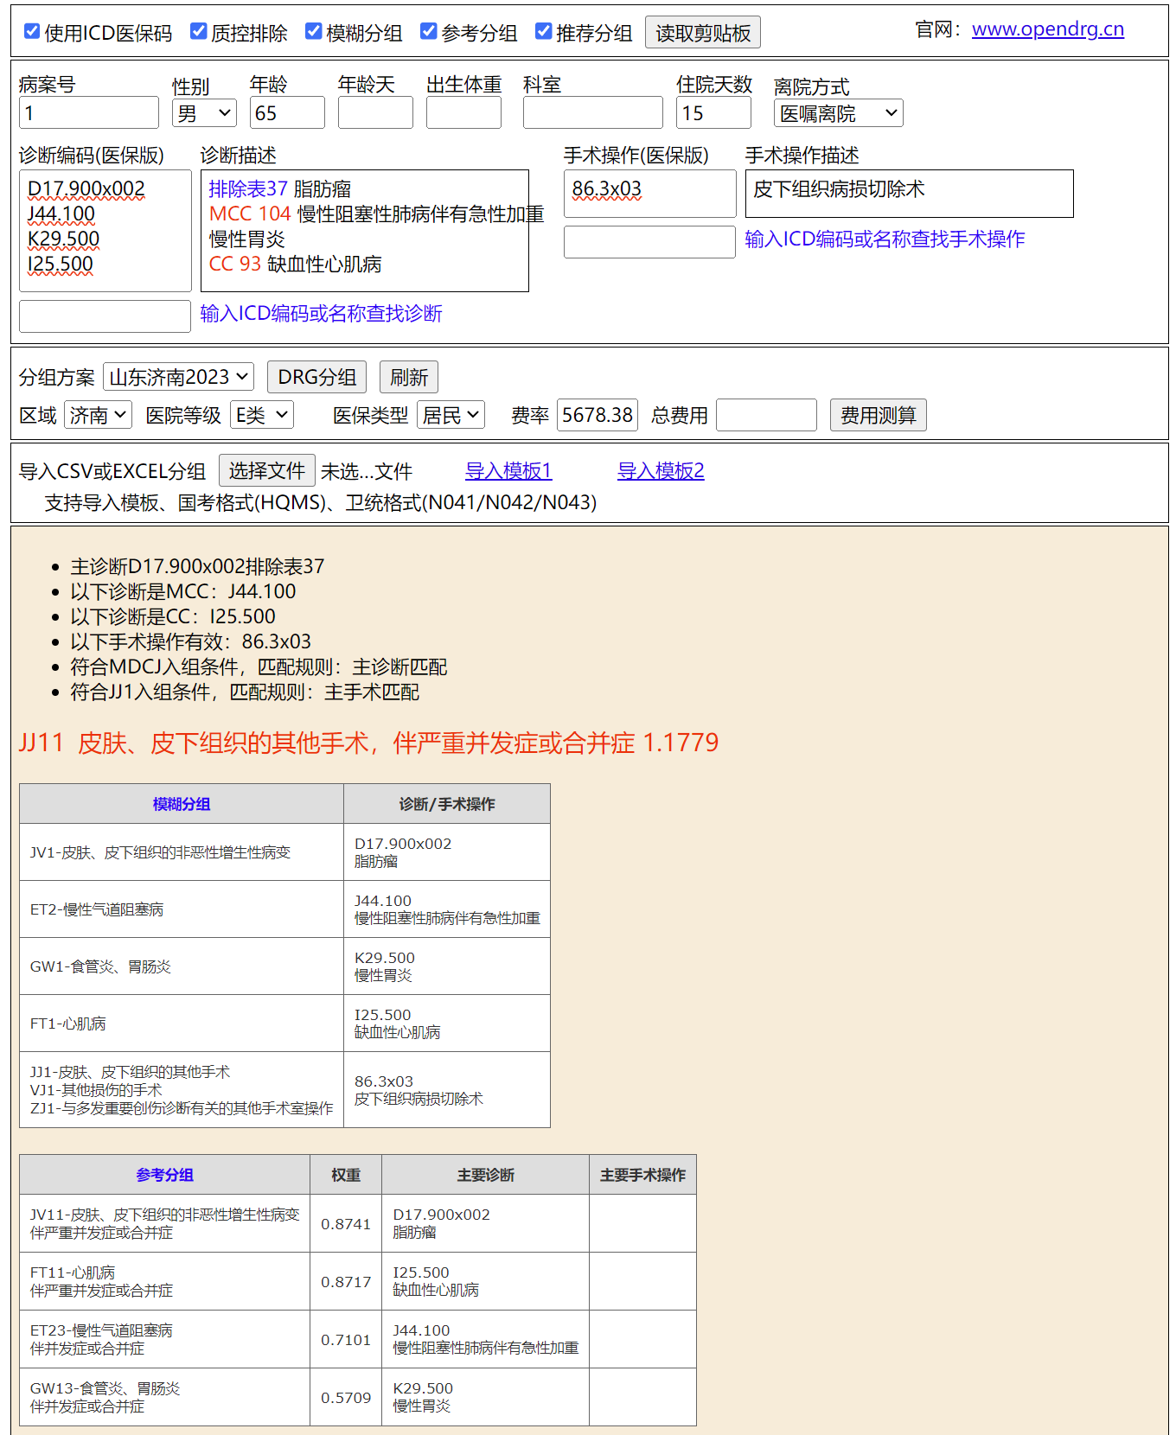This screenshot has width=1176, height=1435.
Task: Click the MCC 104 diagnosis description line
Action: point(376,214)
